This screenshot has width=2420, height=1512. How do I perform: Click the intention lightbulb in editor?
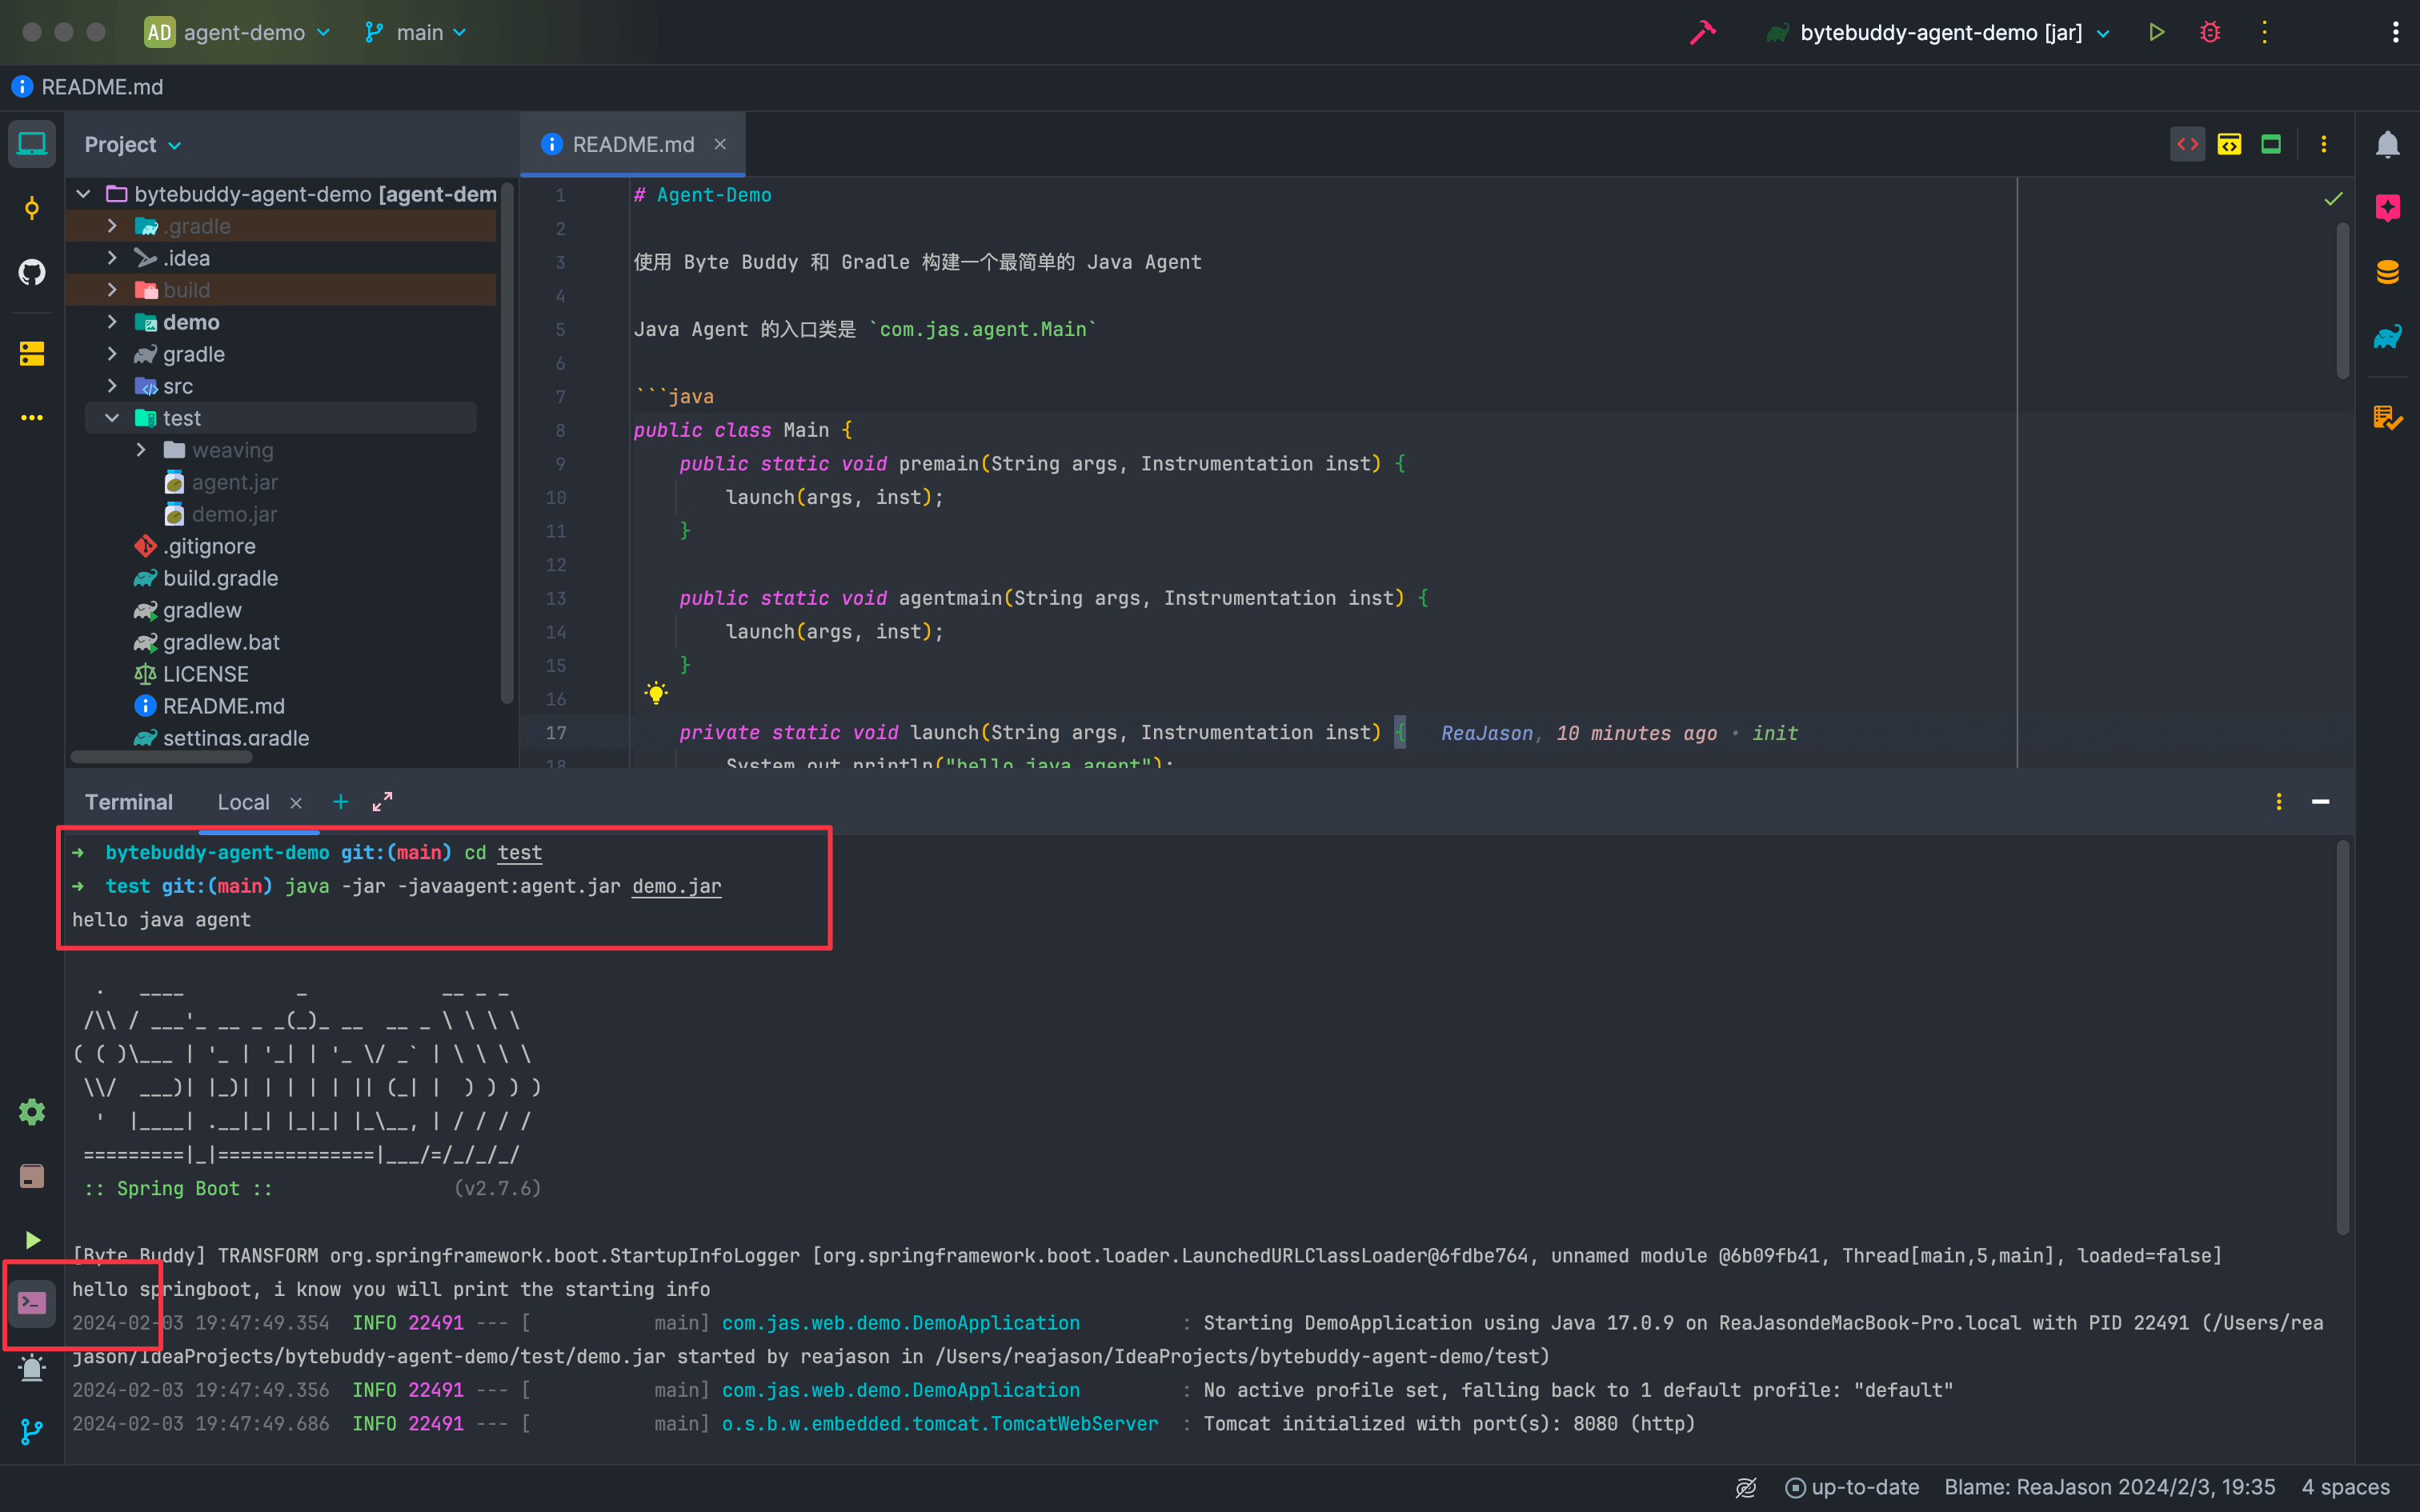point(656,693)
